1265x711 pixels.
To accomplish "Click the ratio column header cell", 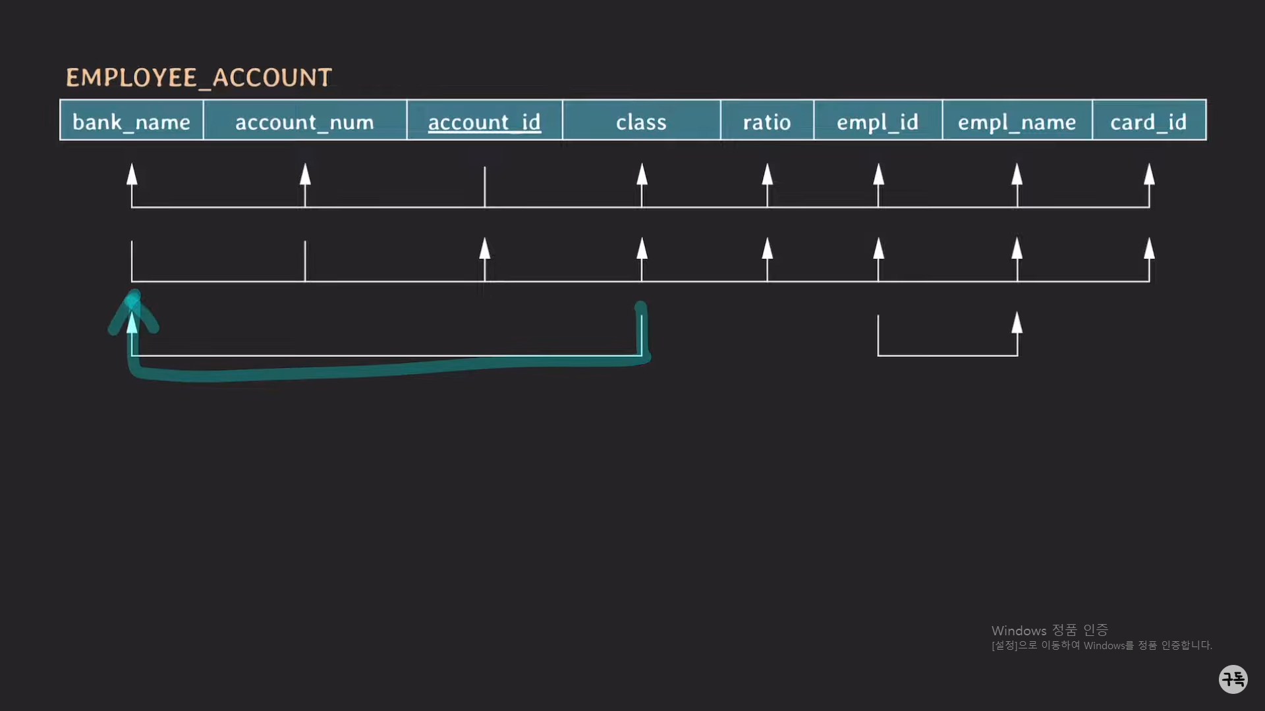I will tap(767, 121).
